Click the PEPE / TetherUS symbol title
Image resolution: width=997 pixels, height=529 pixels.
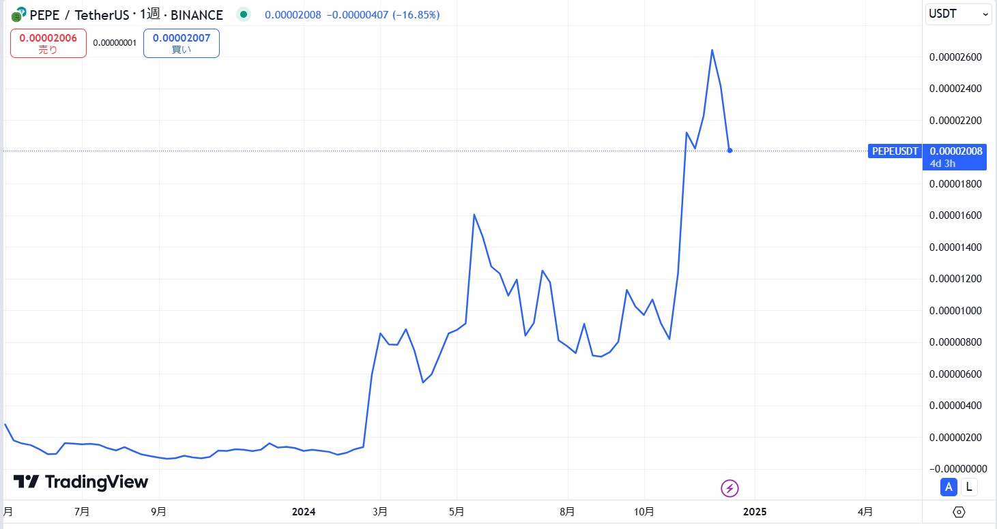point(80,14)
